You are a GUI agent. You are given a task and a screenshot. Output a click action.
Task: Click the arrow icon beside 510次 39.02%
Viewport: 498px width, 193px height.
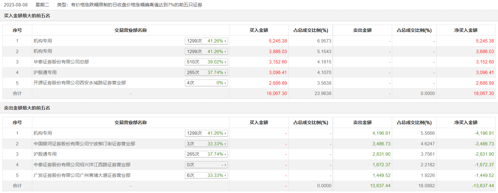pos(225,62)
